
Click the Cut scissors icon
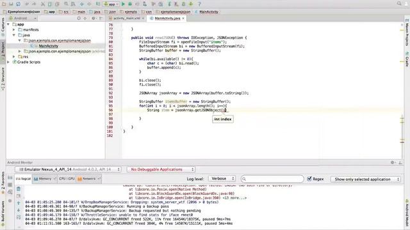pyautogui.click(x=43, y=4)
